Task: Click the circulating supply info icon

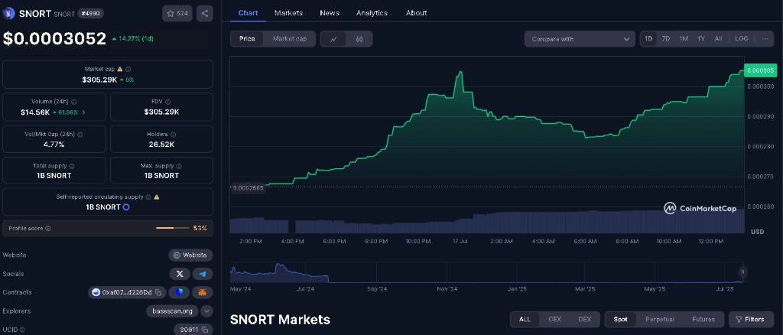Action: 148,197
